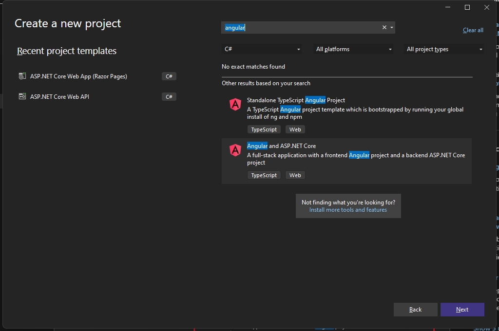Open Install more tools and features link
The width and height of the screenshot is (499, 331).
point(348,210)
